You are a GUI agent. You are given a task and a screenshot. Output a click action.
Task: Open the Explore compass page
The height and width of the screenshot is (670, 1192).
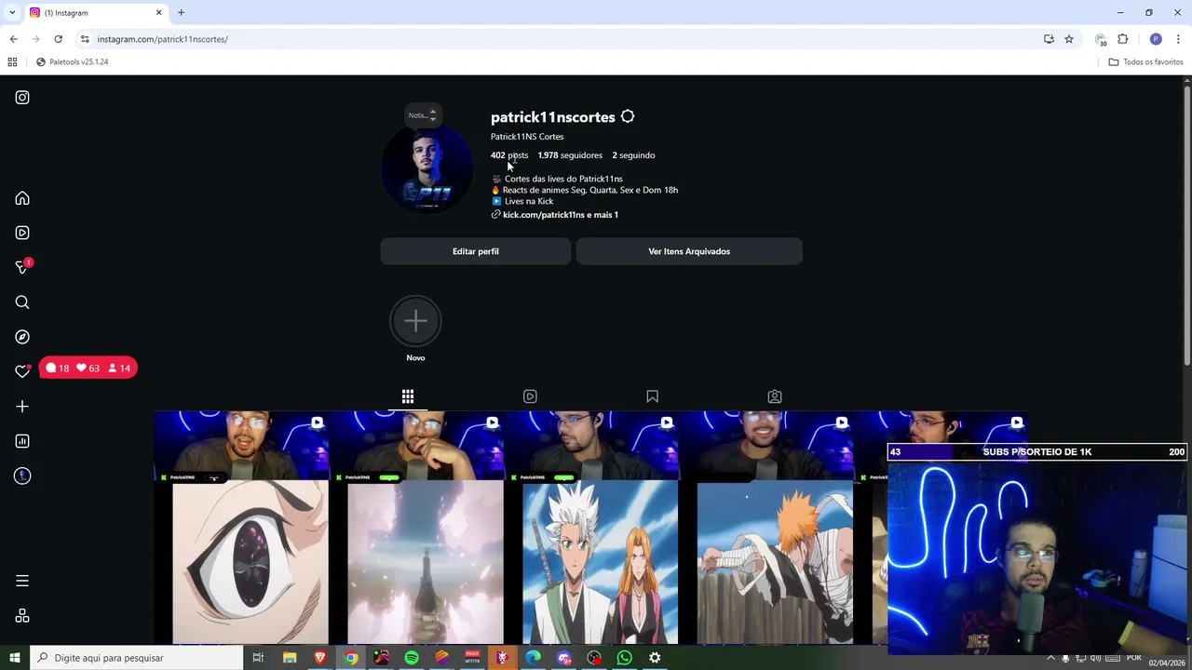pos(22,337)
